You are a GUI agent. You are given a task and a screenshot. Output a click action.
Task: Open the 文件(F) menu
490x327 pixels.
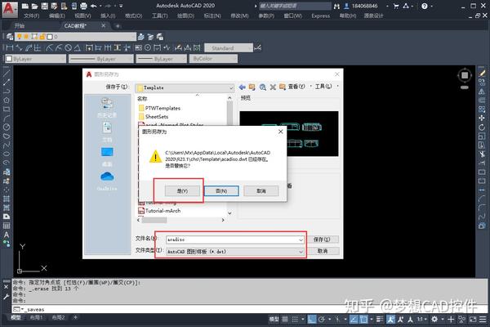[32, 16]
